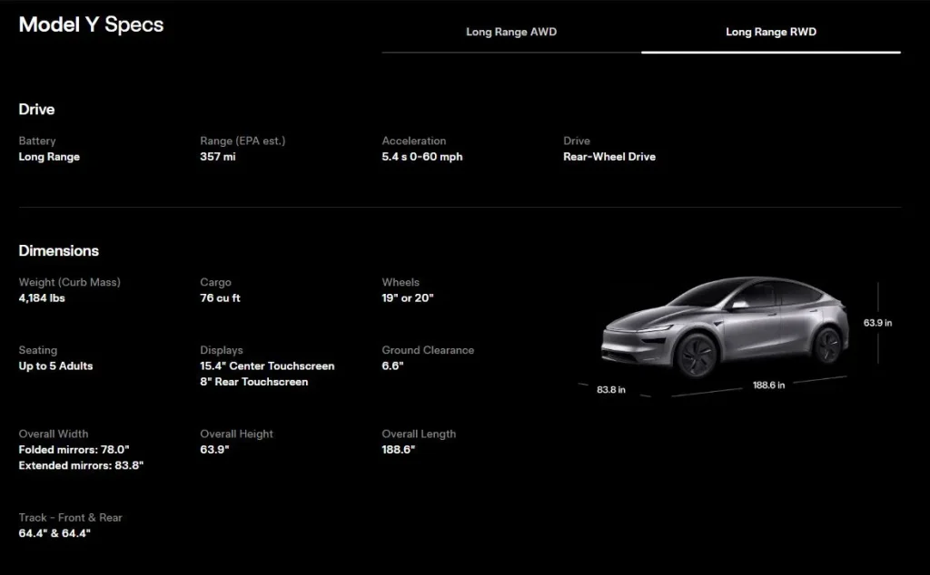
Task: Click the Model Y car image
Action: [725, 326]
